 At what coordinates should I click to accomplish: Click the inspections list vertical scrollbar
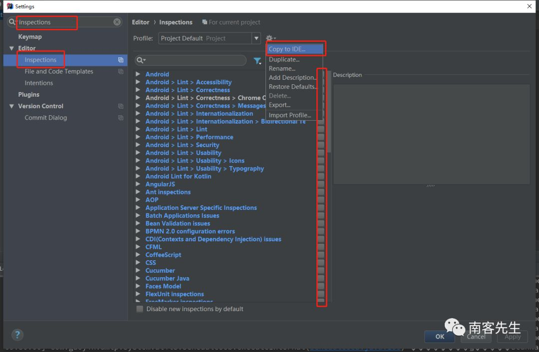click(x=329, y=112)
